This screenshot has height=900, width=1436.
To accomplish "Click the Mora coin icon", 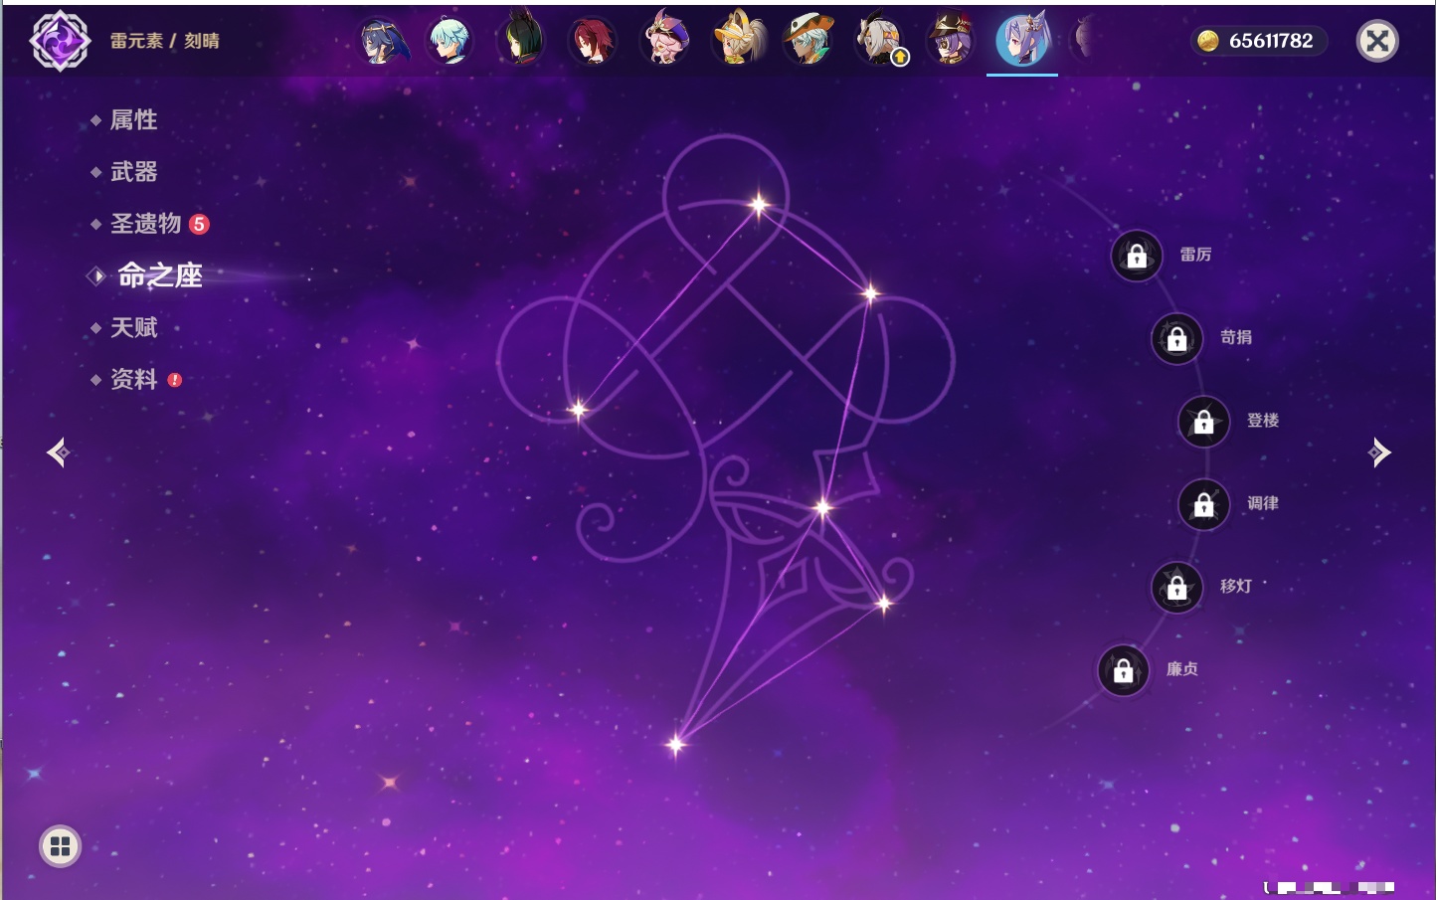I will (x=1207, y=41).
